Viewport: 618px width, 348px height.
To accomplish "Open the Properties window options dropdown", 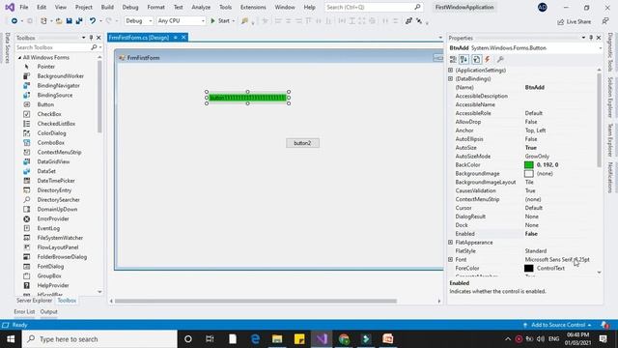I will click(x=583, y=38).
